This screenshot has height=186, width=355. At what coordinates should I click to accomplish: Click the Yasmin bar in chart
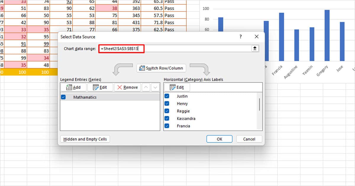click(x=312, y=44)
